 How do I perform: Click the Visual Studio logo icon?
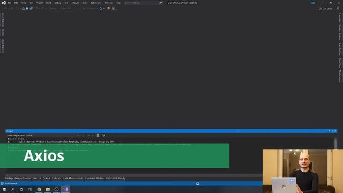coord(4,3)
